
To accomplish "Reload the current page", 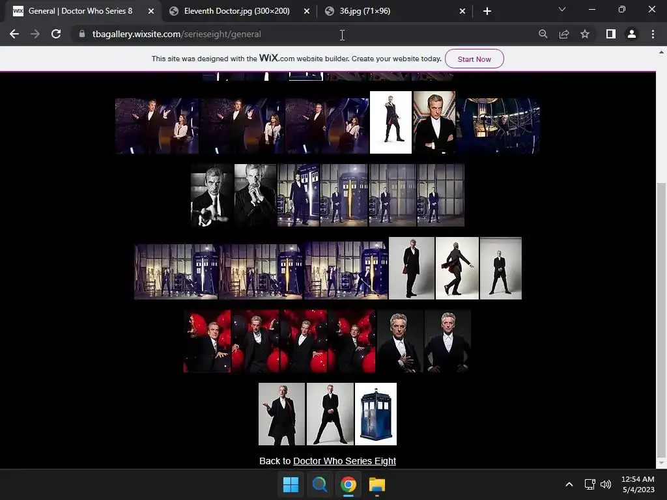I will pos(56,34).
